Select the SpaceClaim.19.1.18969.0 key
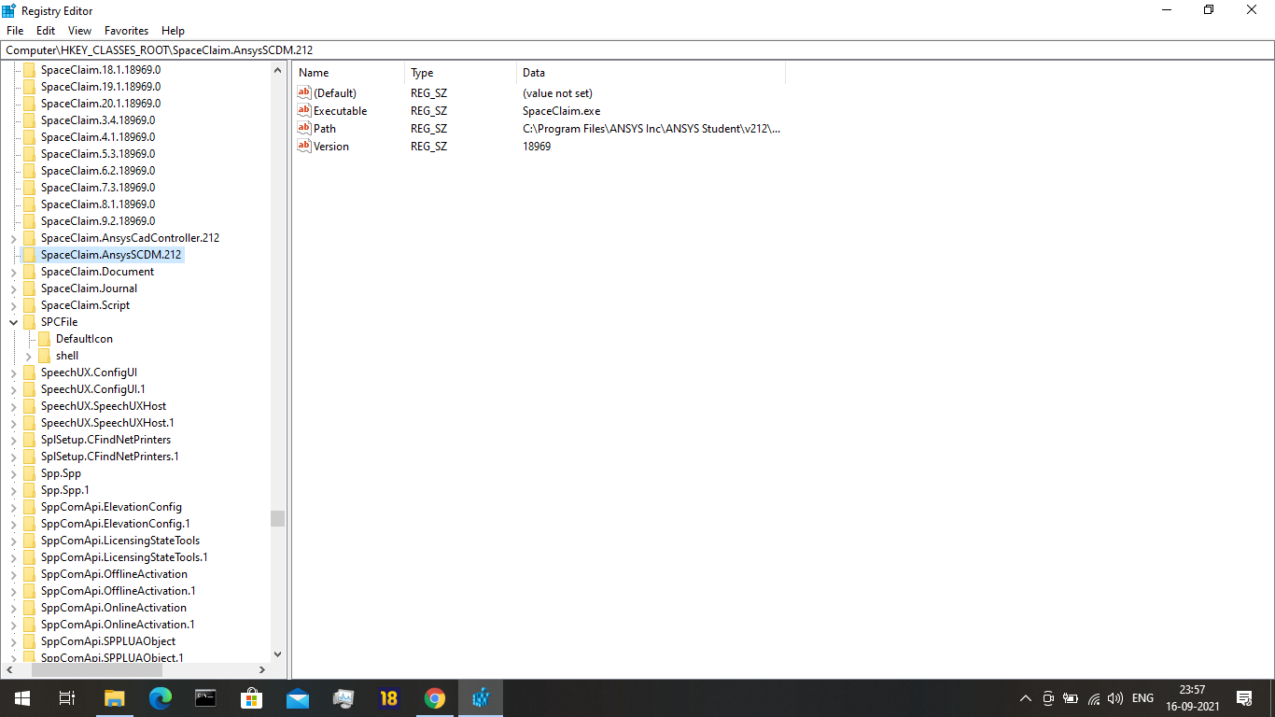 [101, 87]
